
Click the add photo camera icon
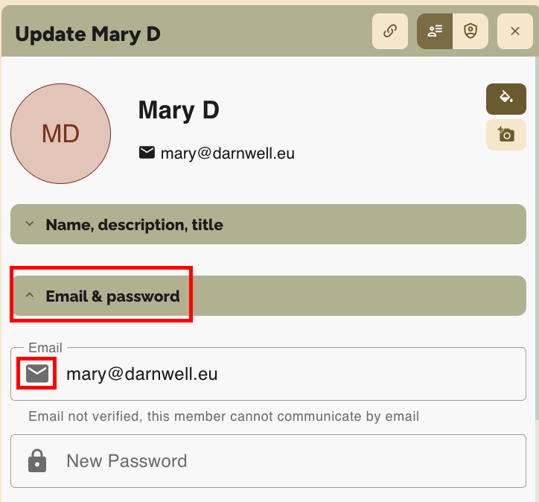(506, 135)
